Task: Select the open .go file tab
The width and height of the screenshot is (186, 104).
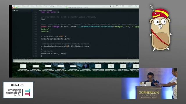Action: (45, 10)
